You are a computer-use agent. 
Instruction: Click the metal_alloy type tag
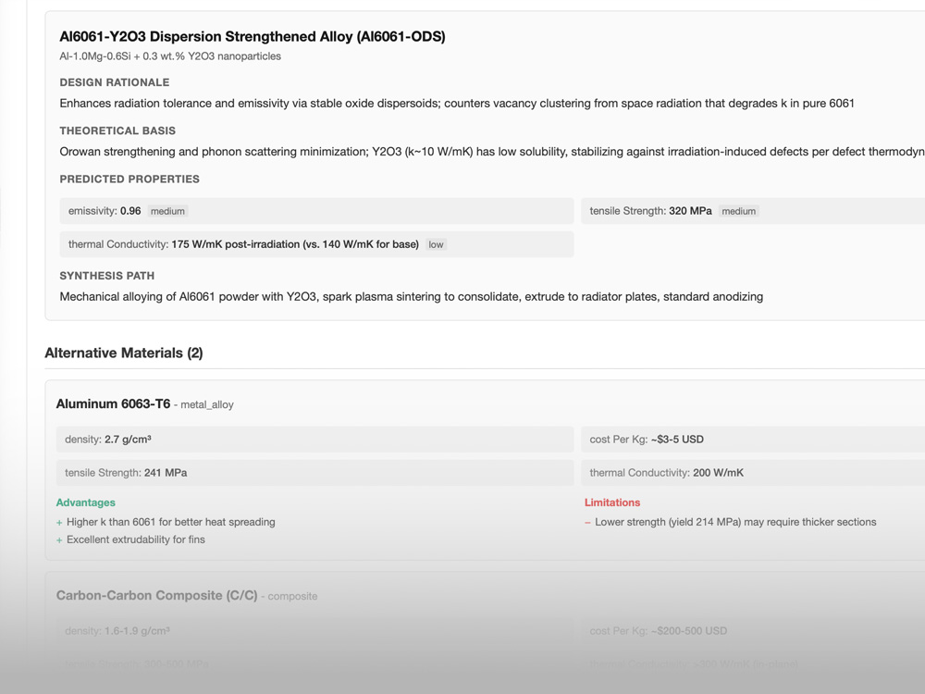pyautogui.click(x=207, y=405)
